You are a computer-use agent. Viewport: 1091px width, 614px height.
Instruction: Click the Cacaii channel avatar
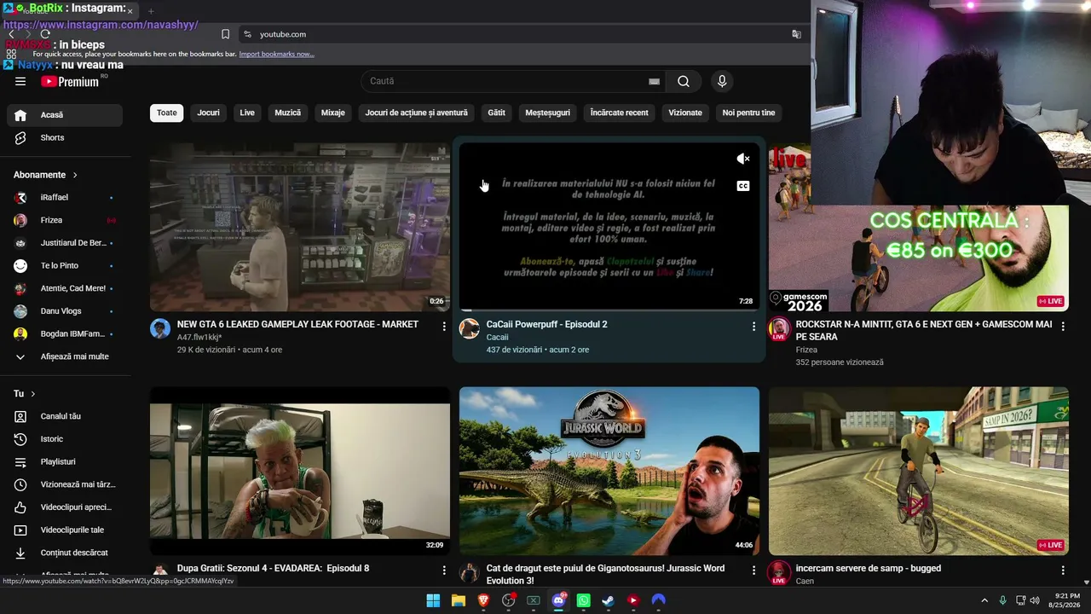click(x=470, y=328)
